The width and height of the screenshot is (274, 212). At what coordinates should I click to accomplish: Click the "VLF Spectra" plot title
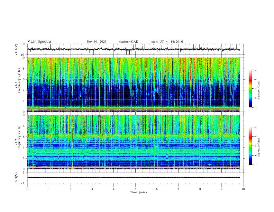coord(39,42)
